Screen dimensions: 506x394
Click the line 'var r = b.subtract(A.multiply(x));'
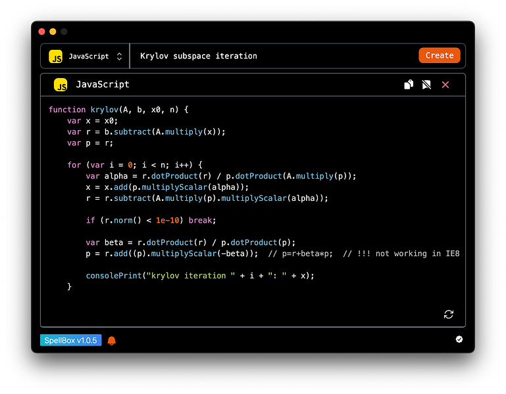[146, 132]
